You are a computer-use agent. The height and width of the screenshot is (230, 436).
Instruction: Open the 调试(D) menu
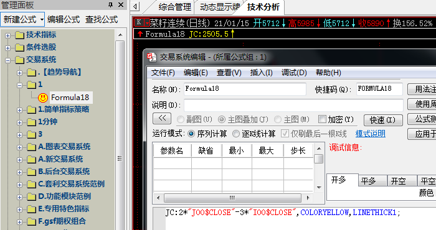(x=294, y=73)
